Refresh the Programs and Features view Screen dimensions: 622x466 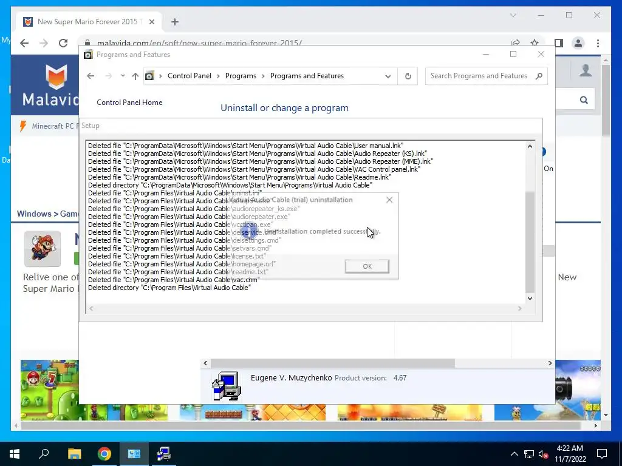point(408,76)
